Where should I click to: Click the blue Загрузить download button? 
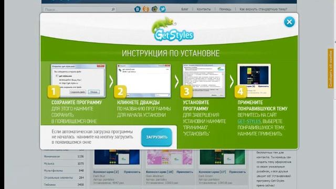pos(156,137)
